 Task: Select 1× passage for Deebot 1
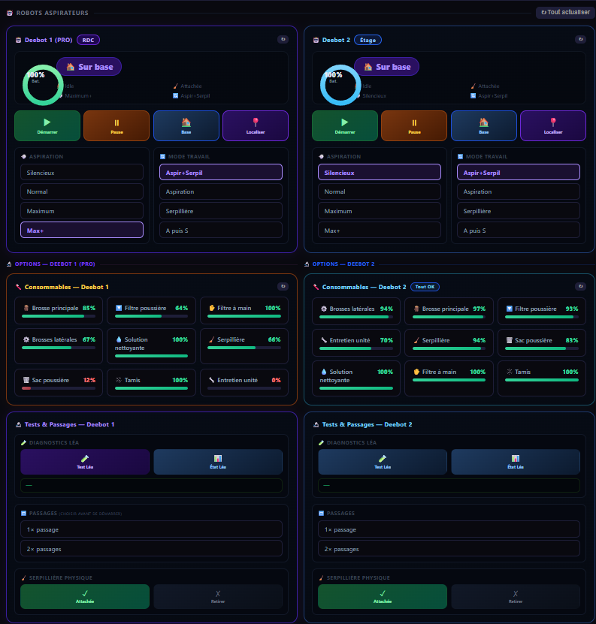point(151,529)
